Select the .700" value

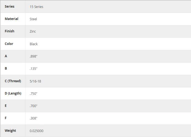33,106
